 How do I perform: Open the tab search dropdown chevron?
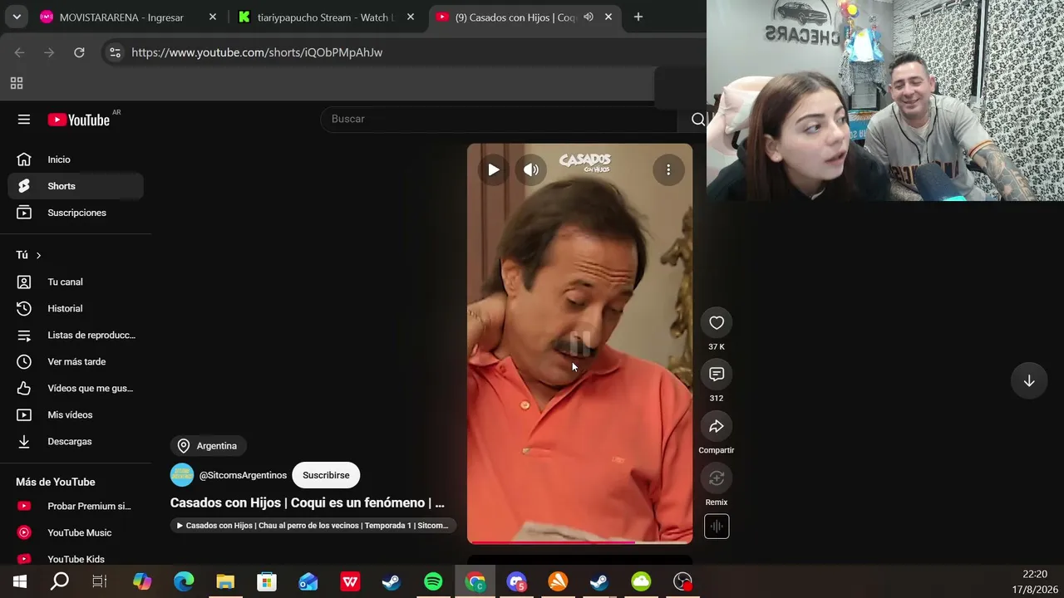[x=17, y=17]
